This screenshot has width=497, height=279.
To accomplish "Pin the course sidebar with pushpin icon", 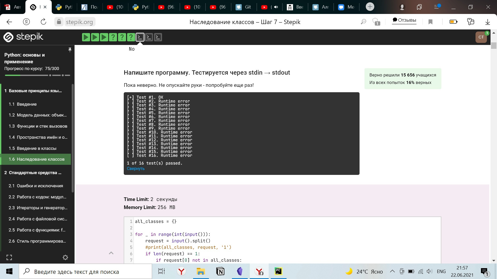I will click(70, 50).
